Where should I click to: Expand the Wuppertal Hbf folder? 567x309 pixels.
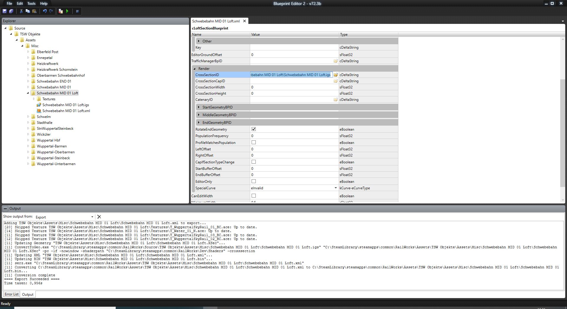[x=28, y=140]
